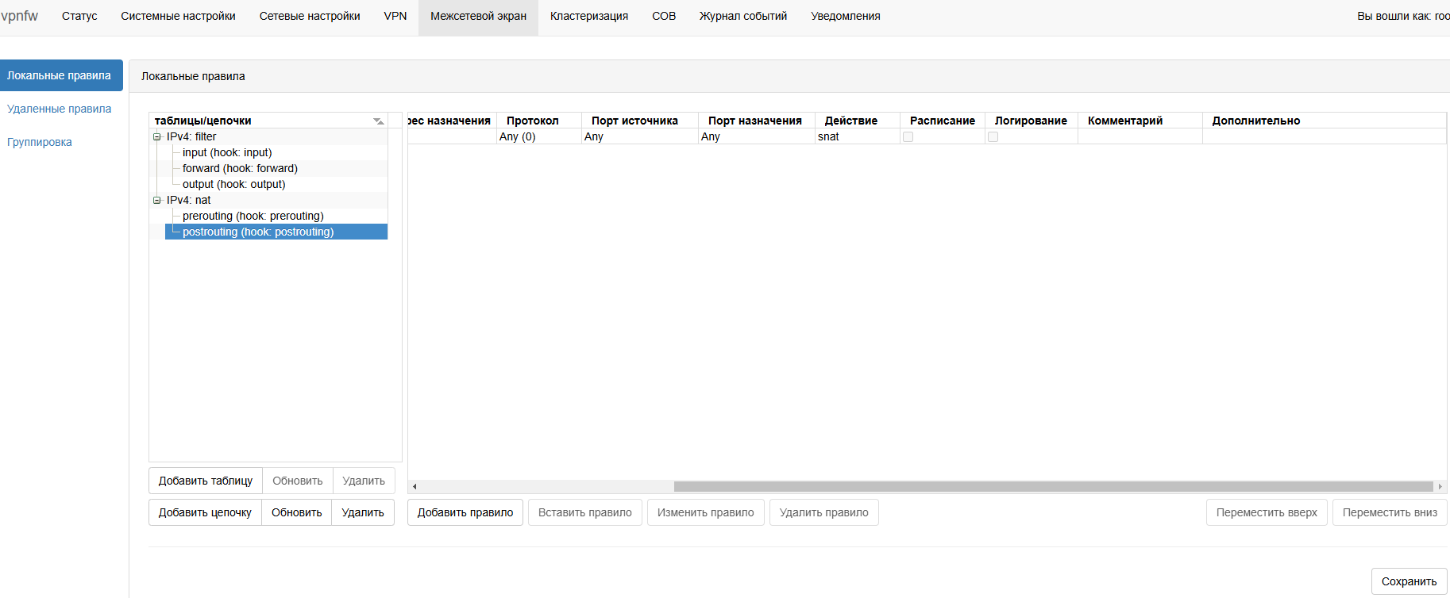Click the Добавить таблицу button
The width and height of the screenshot is (1450, 598).
pyautogui.click(x=206, y=481)
